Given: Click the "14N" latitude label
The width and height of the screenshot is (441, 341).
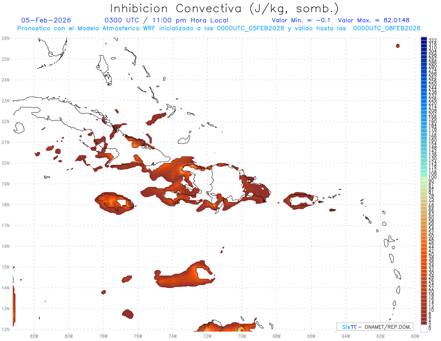Looking at the screenshot, I should tap(6, 288).
